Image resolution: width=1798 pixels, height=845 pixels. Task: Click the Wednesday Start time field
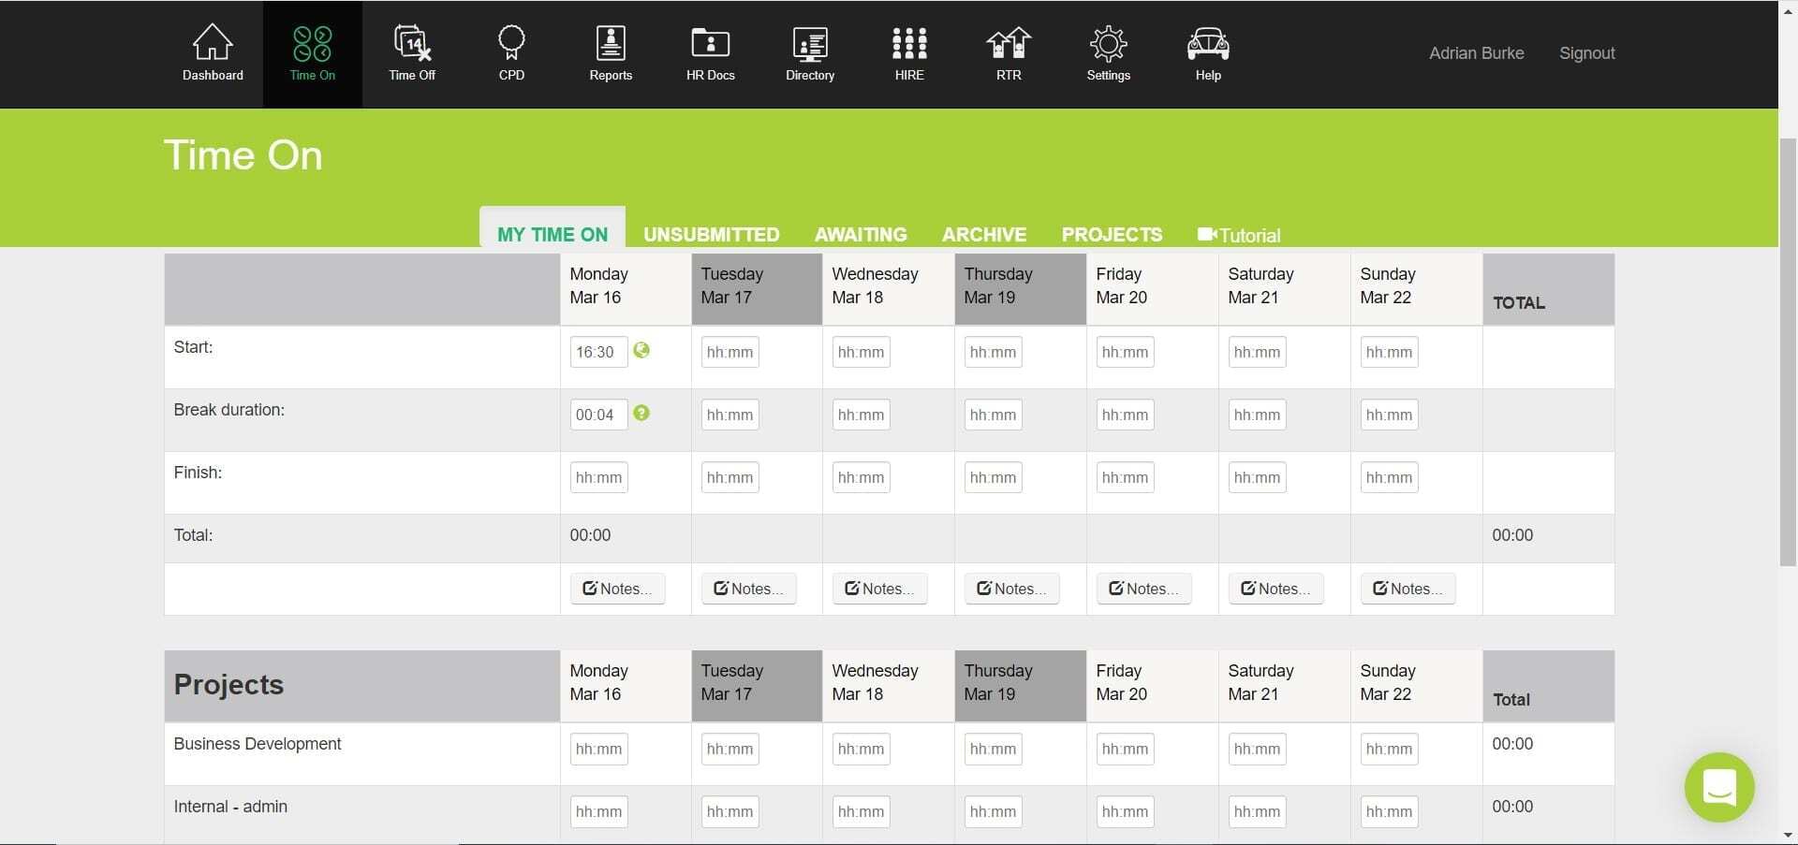tap(861, 352)
